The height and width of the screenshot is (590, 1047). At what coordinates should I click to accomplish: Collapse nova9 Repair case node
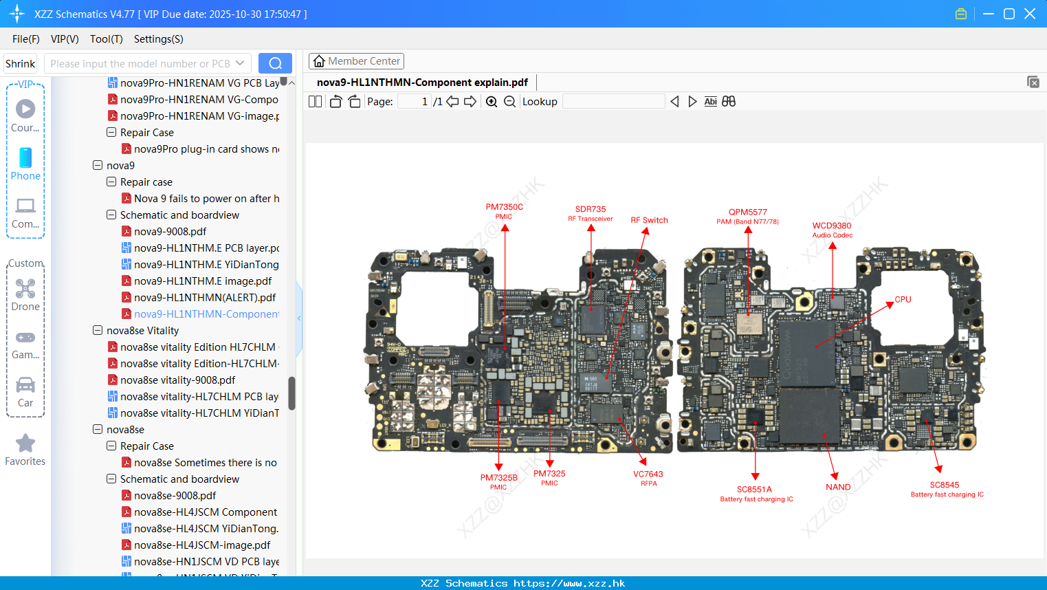tap(111, 182)
